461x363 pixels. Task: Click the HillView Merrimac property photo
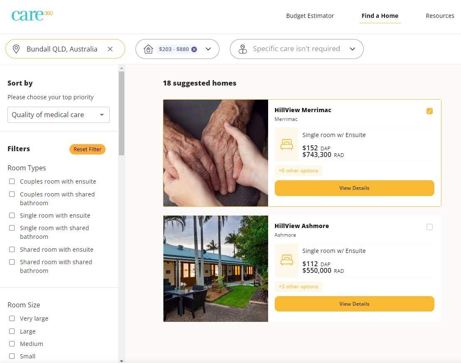pos(215,152)
